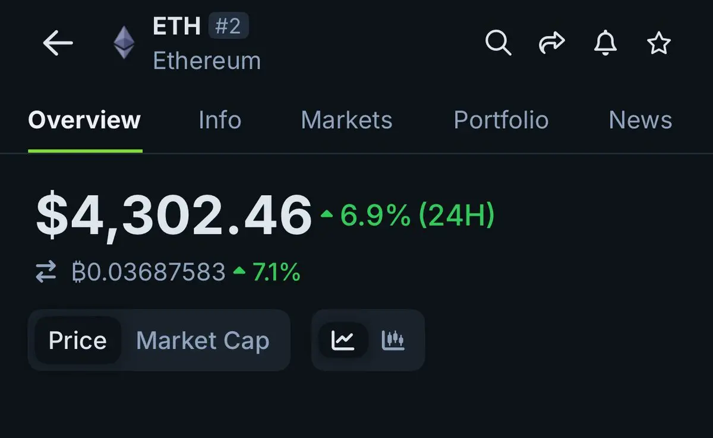Tap the Ethereum diamond logo
This screenshot has width=713, height=438.
124,43
